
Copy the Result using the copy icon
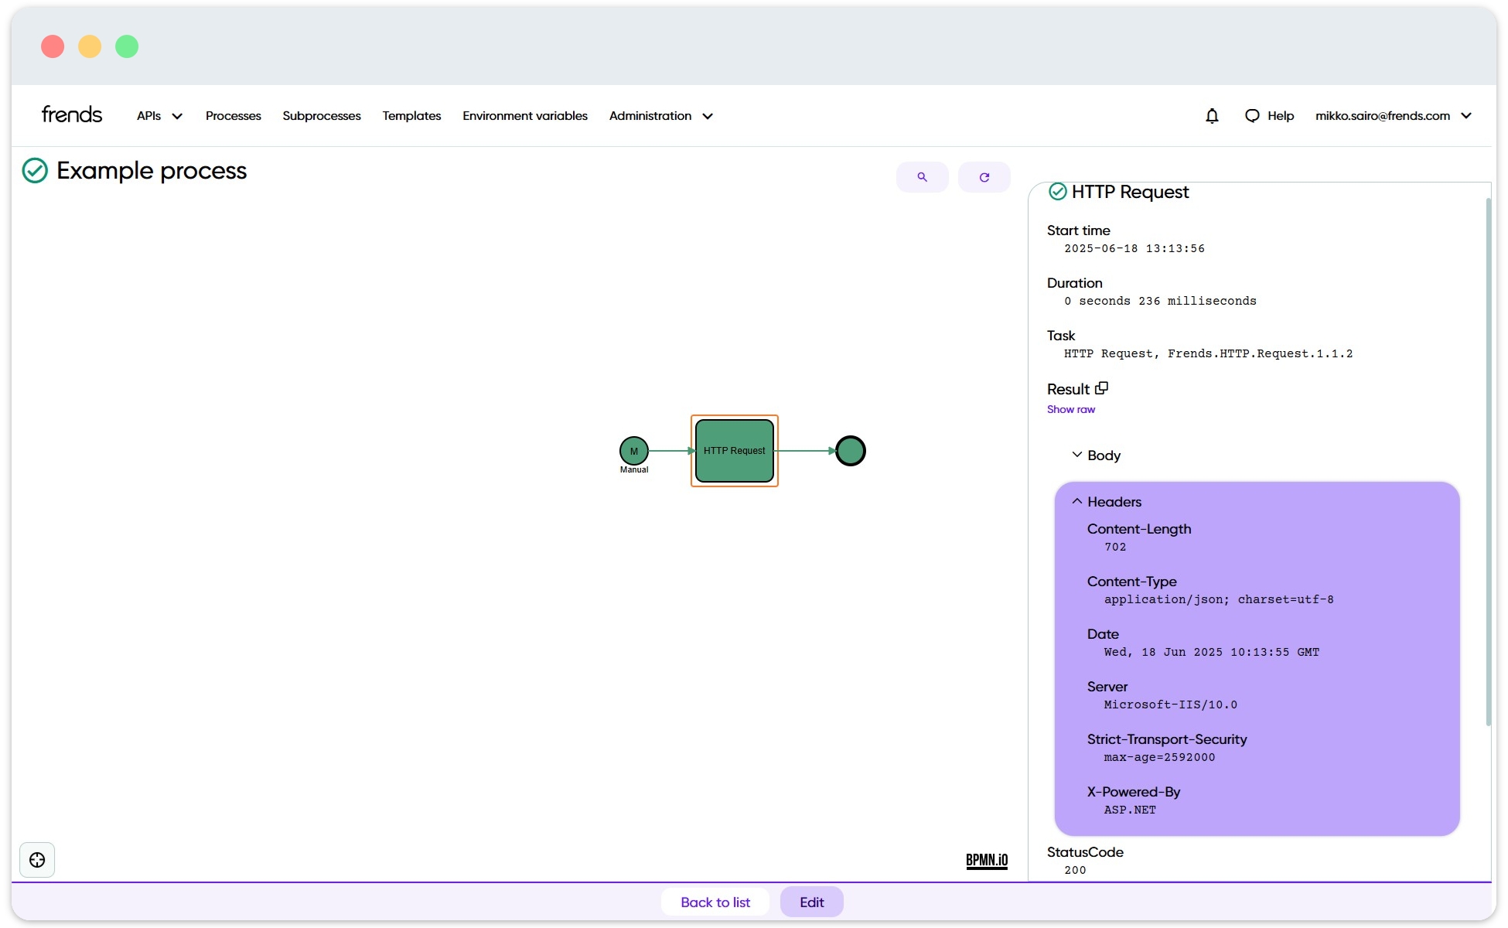1101,388
